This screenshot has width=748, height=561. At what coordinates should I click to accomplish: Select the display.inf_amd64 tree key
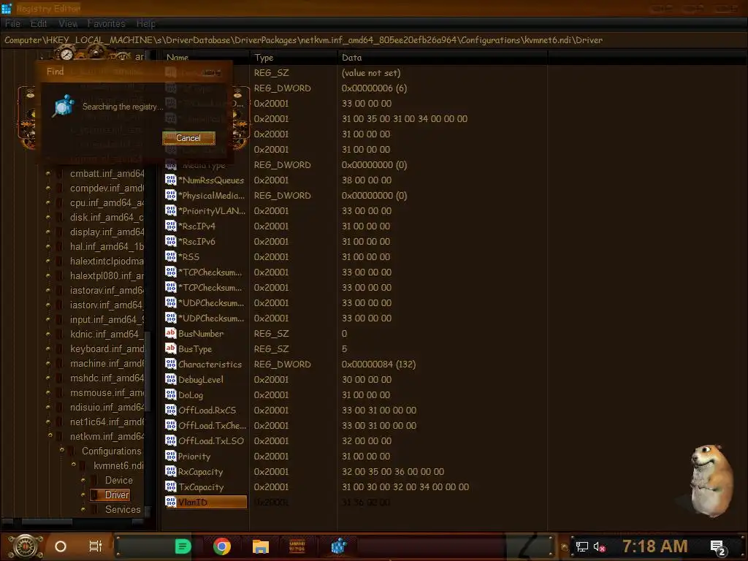coord(107,232)
